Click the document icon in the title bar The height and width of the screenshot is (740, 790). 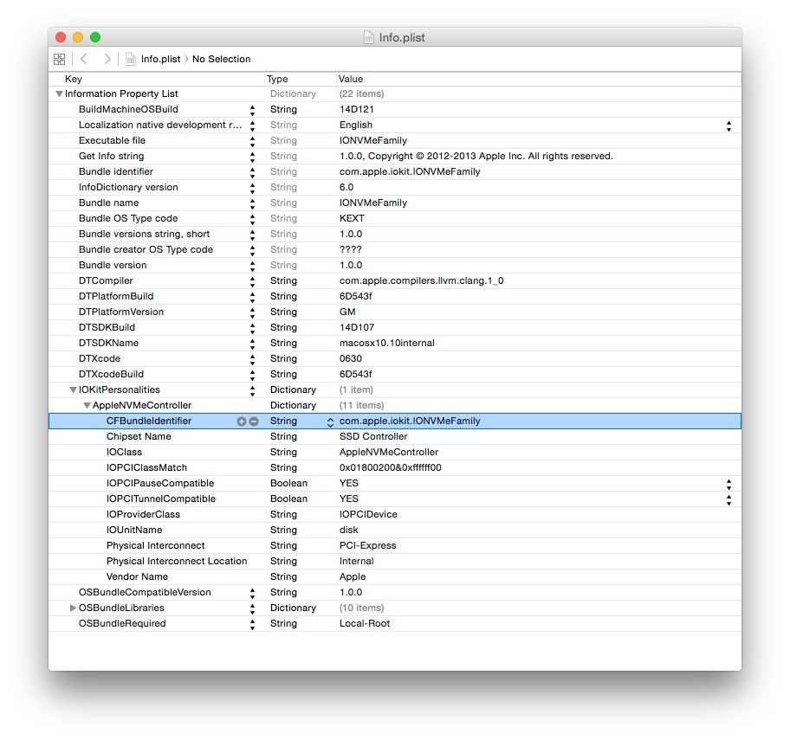click(x=369, y=38)
